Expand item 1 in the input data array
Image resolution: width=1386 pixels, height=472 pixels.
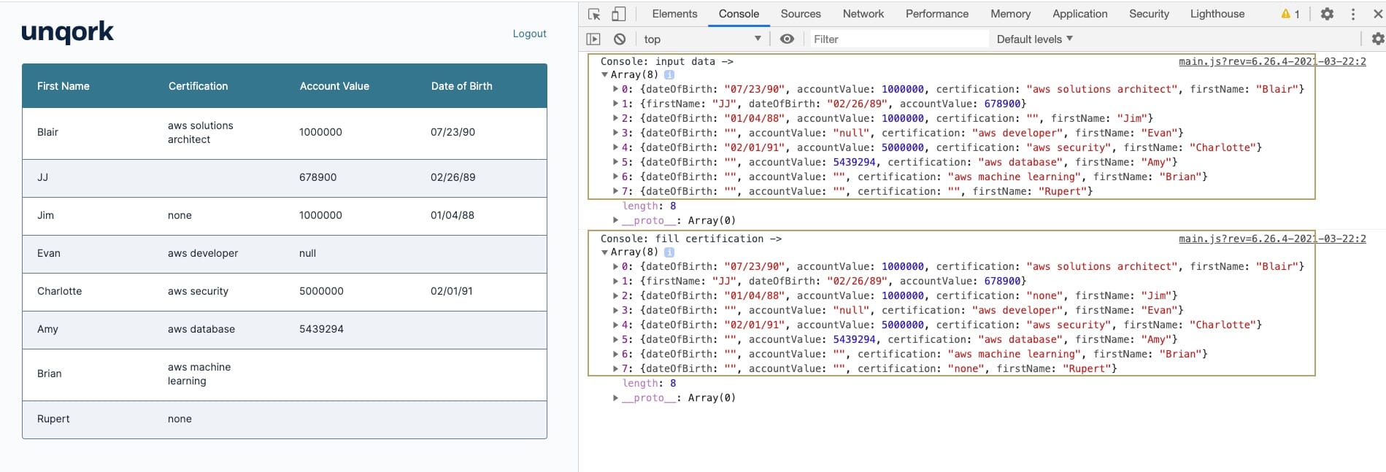(x=615, y=104)
